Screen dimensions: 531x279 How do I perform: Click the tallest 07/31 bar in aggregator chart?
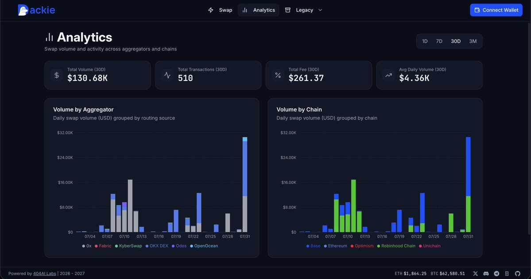click(x=245, y=185)
